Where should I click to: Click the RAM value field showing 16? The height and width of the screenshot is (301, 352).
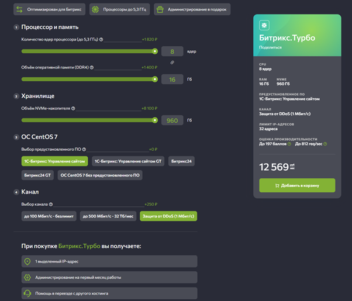click(x=172, y=79)
